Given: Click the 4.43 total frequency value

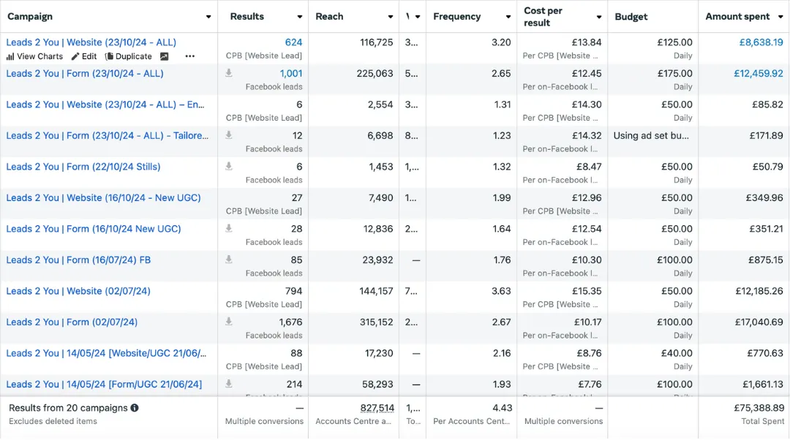Looking at the screenshot, I should (x=503, y=408).
